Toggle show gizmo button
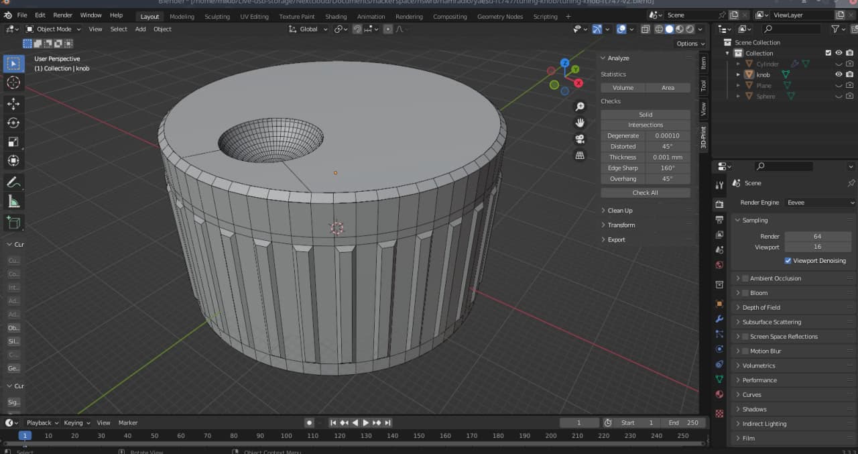Screen dimensions: 858x454 point(597,29)
